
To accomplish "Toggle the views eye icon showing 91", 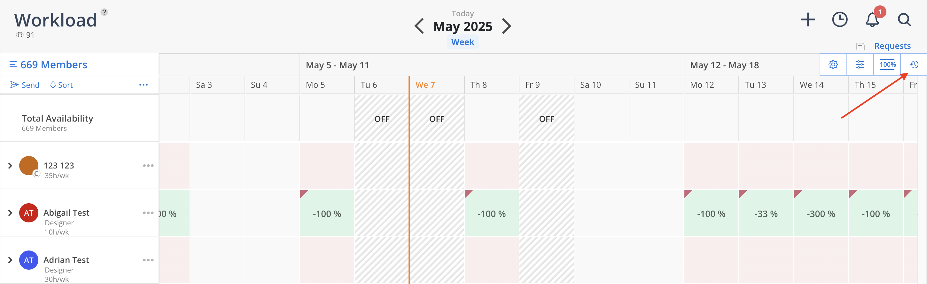I will click(20, 35).
